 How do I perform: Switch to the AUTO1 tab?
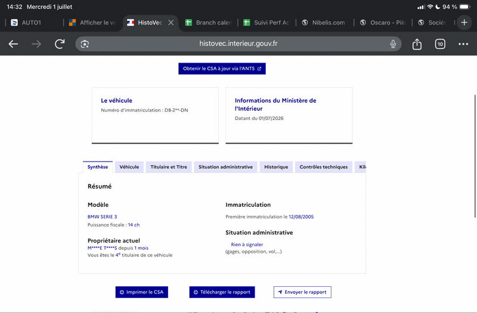tap(32, 23)
